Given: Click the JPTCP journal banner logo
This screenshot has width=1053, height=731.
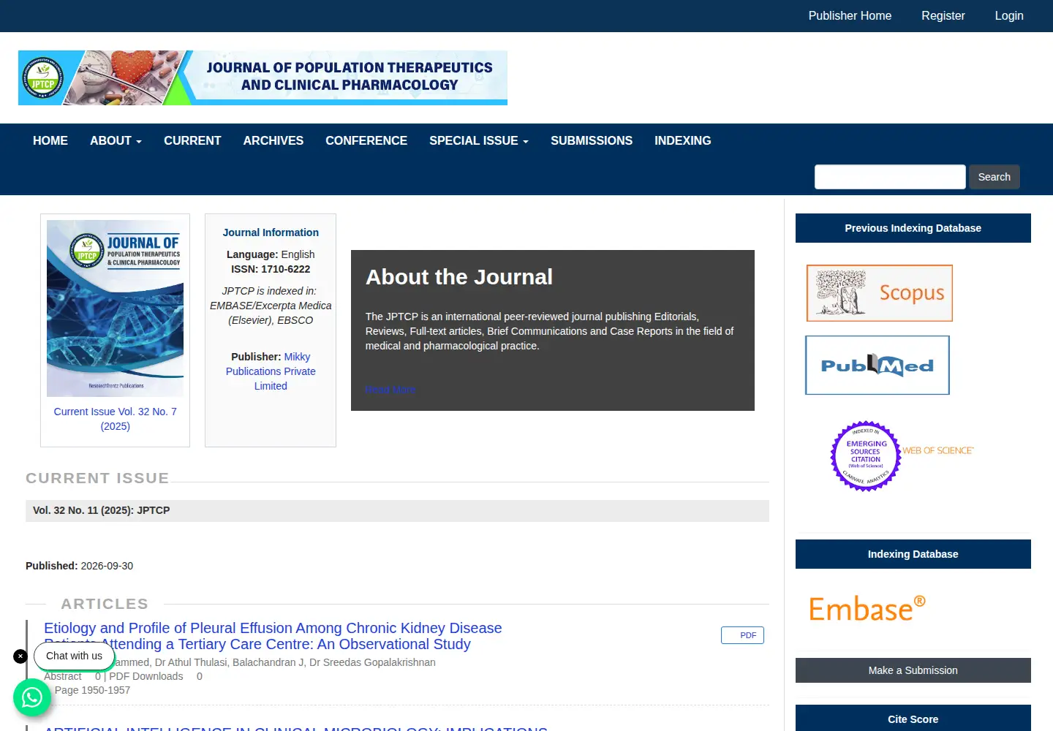Looking at the screenshot, I should click(263, 77).
